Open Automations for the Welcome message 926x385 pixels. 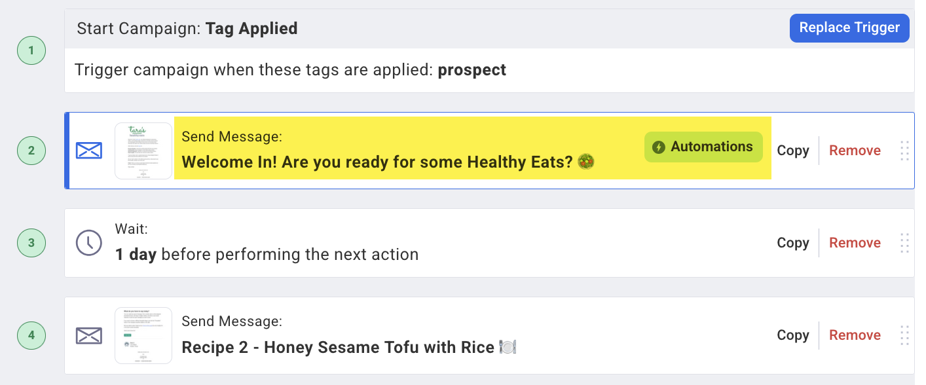click(703, 147)
